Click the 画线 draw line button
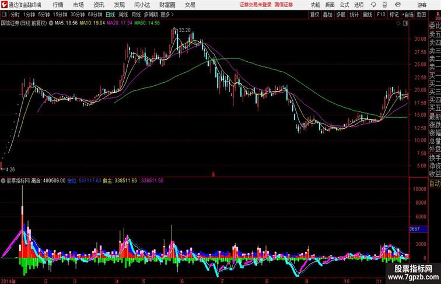441x284 pixels. click(367, 15)
